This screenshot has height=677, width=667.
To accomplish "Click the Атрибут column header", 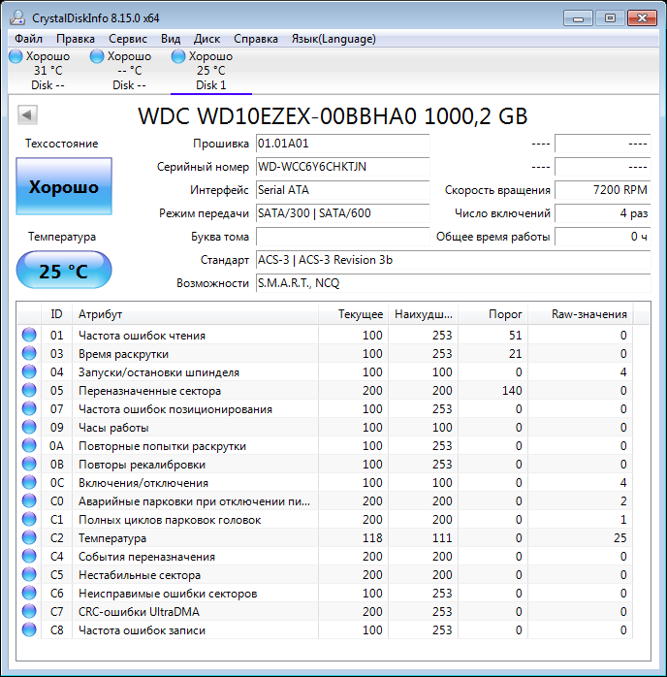I will 195,314.
